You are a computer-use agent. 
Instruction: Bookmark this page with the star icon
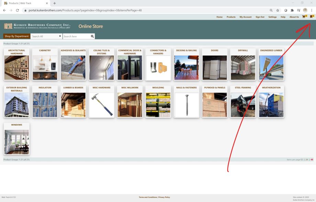point(278,10)
